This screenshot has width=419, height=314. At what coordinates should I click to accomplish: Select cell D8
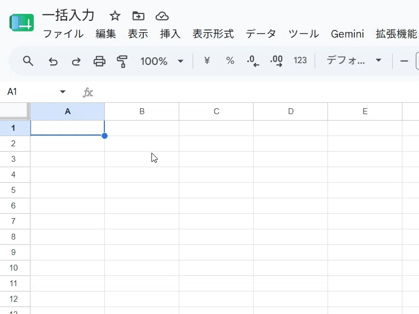[x=291, y=237]
